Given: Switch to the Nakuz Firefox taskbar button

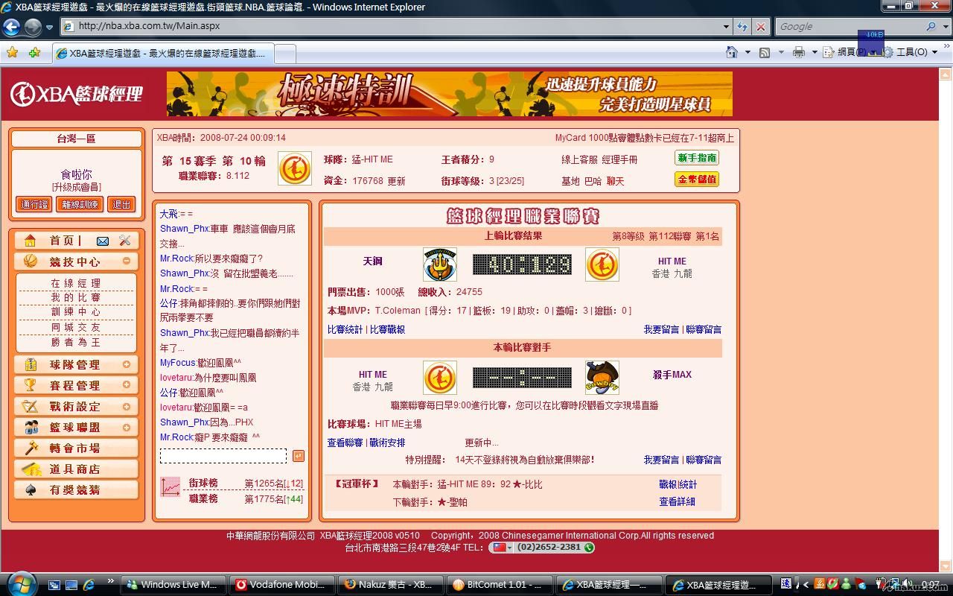Looking at the screenshot, I should click(390, 585).
